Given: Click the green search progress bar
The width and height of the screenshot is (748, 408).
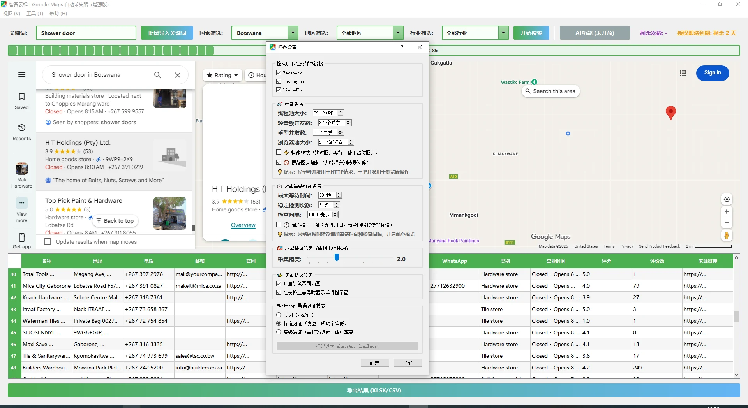Looking at the screenshot, I should click(374, 51).
